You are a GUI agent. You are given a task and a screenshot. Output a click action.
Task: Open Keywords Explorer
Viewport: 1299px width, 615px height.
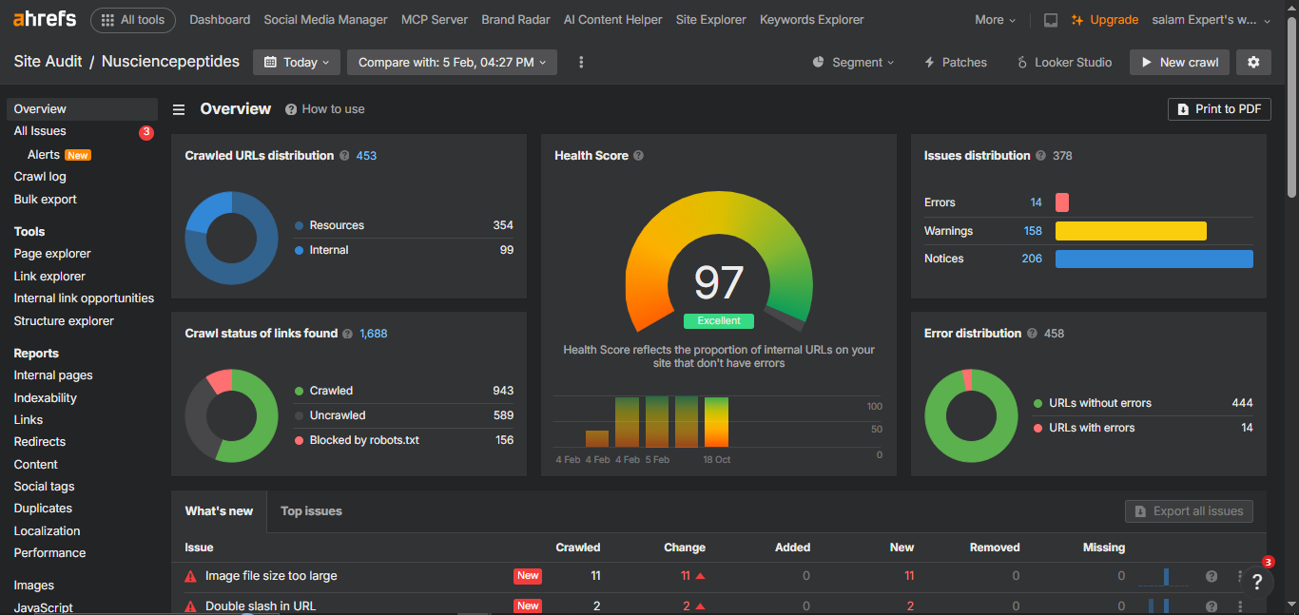pyautogui.click(x=812, y=20)
